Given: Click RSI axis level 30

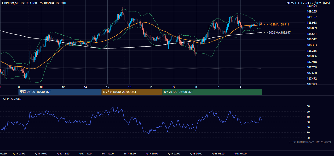Looking at the screenshot, I should pos(308,133).
